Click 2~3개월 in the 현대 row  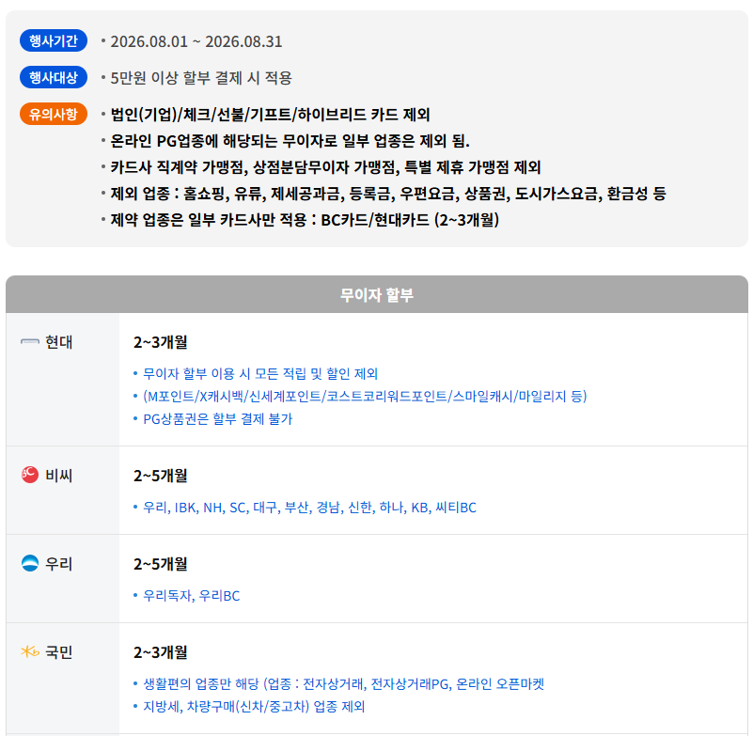(161, 342)
